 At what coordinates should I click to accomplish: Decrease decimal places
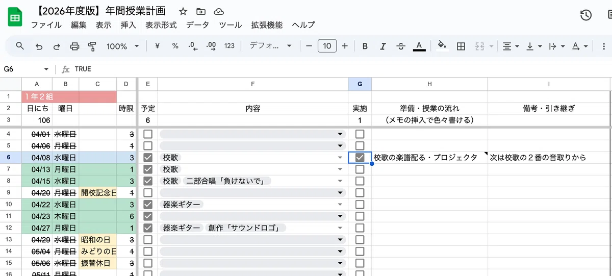coord(193,46)
